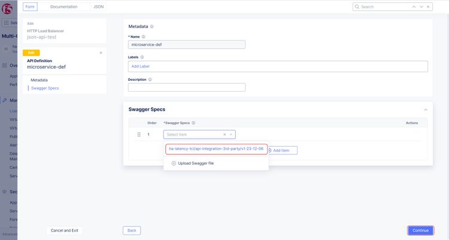Click the info icon next to Name
This screenshot has width=449, height=240.
tap(144, 37)
